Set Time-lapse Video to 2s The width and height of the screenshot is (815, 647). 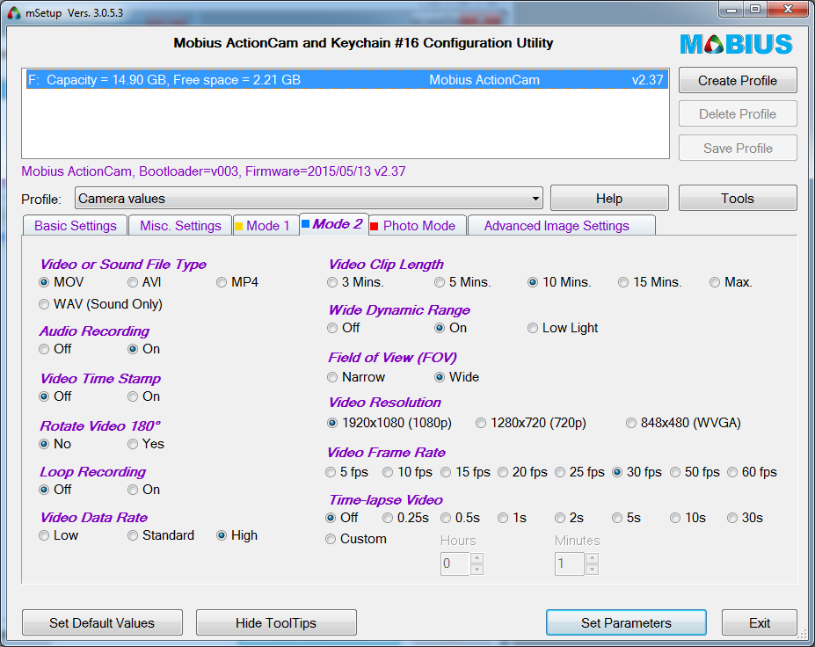[x=570, y=518]
